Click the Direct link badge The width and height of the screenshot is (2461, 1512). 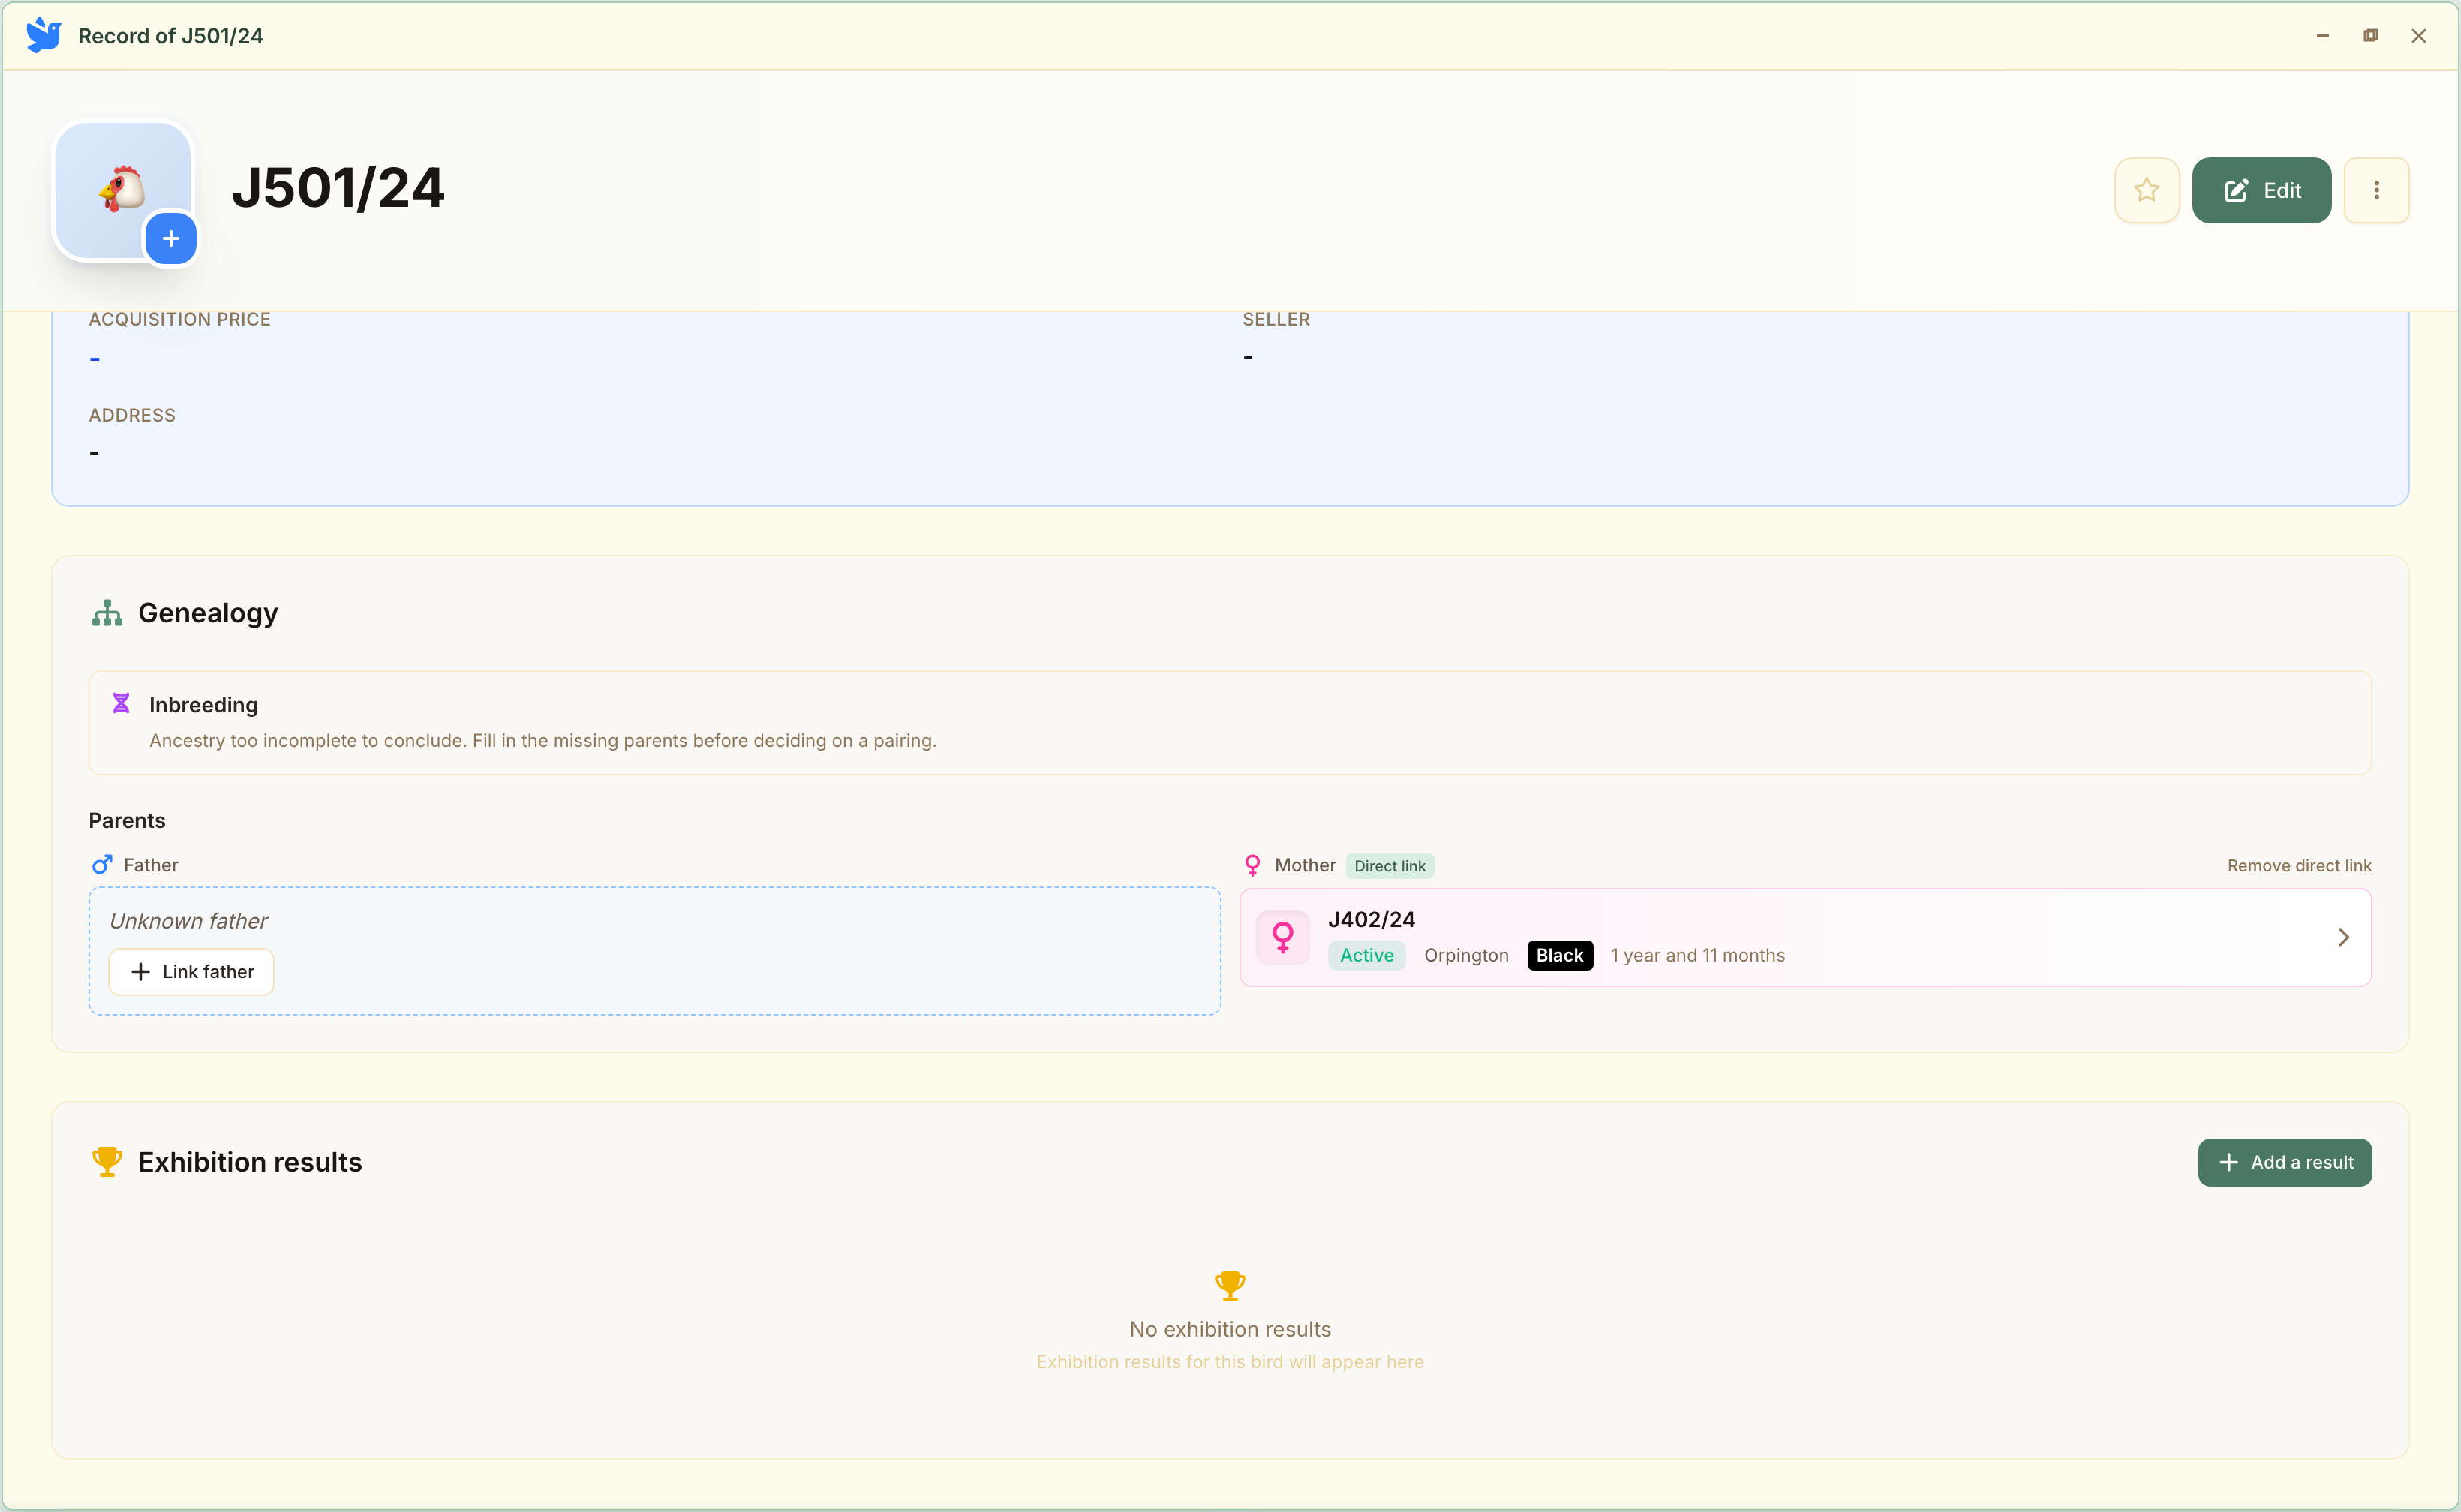(1390, 866)
